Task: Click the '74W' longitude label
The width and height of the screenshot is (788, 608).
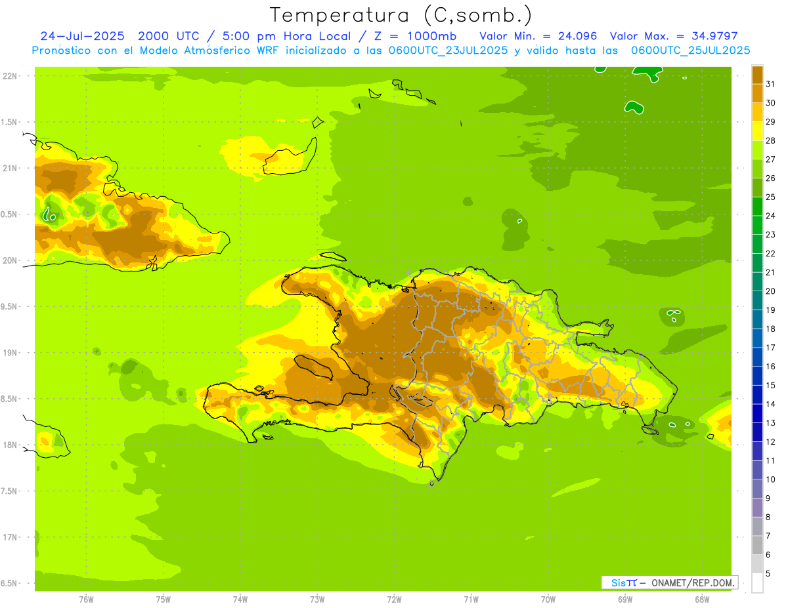Action: [240, 599]
